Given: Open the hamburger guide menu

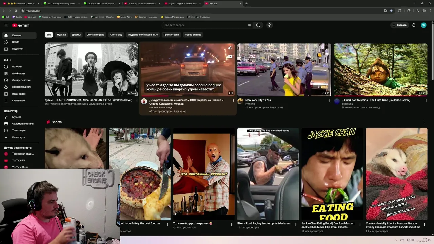Looking at the screenshot, I should [x=6, y=25].
